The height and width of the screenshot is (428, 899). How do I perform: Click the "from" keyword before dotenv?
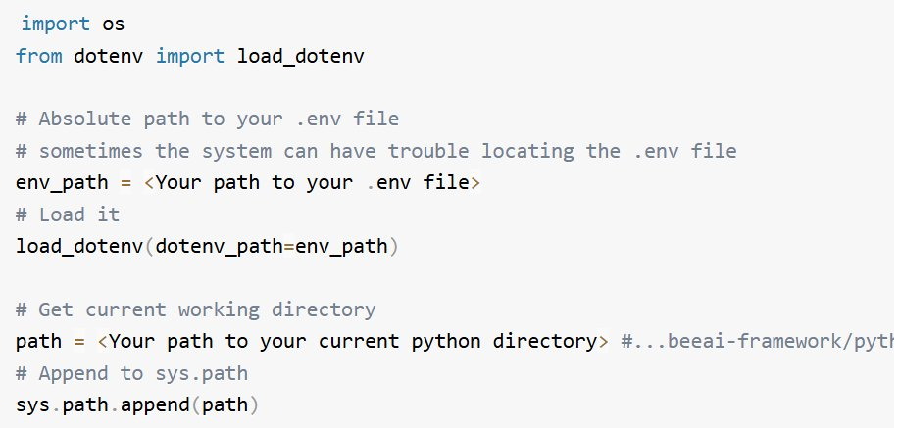tap(38, 55)
